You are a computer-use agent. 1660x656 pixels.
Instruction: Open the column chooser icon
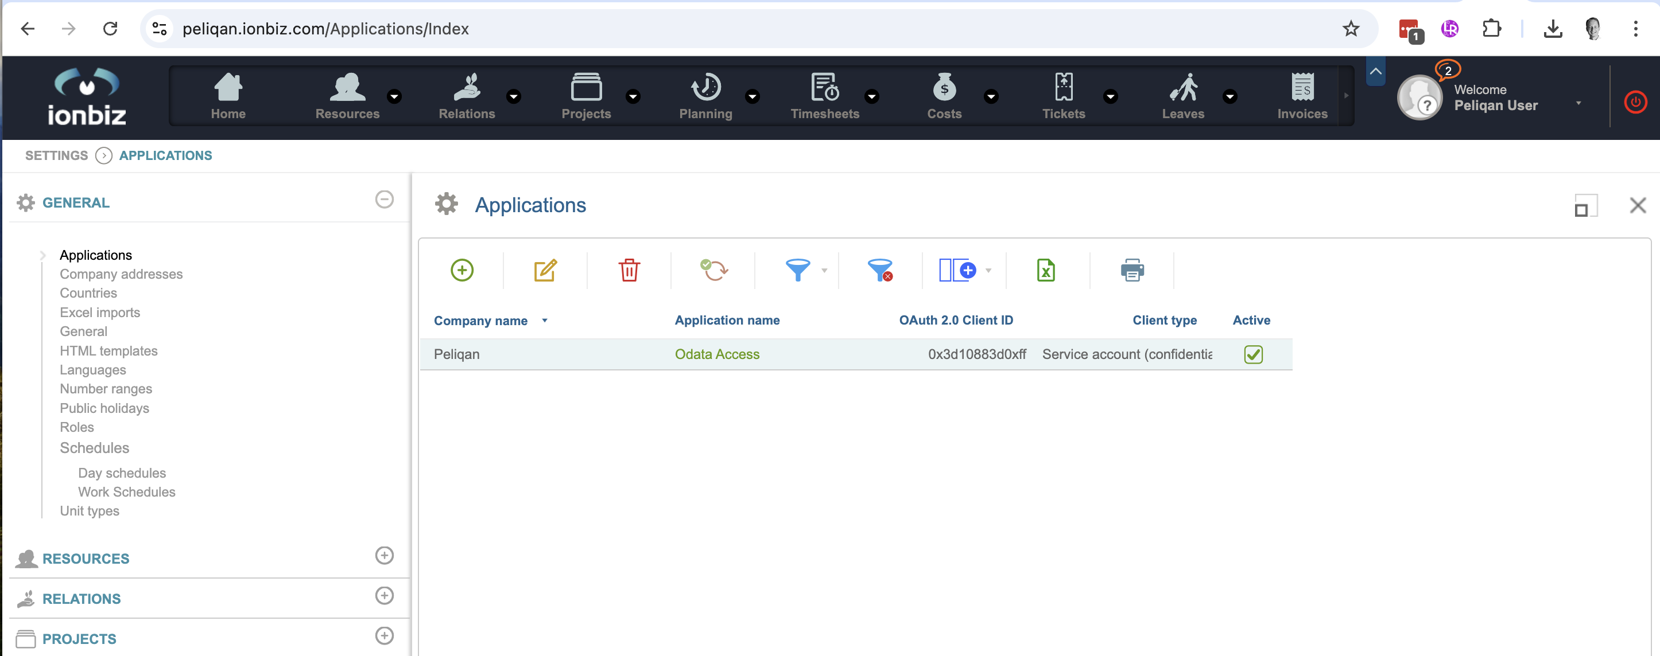click(x=957, y=270)
